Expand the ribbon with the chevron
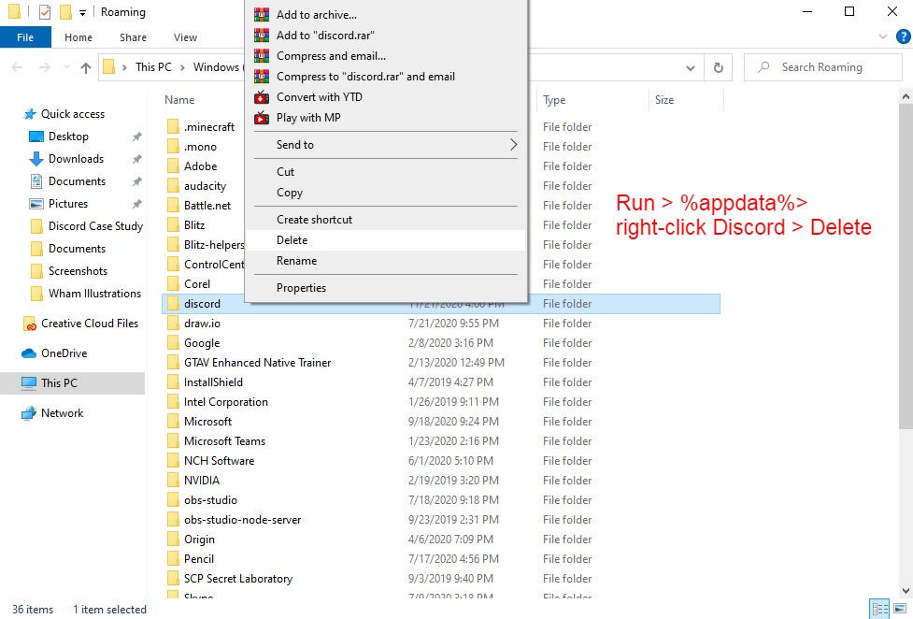 [883, 36]
